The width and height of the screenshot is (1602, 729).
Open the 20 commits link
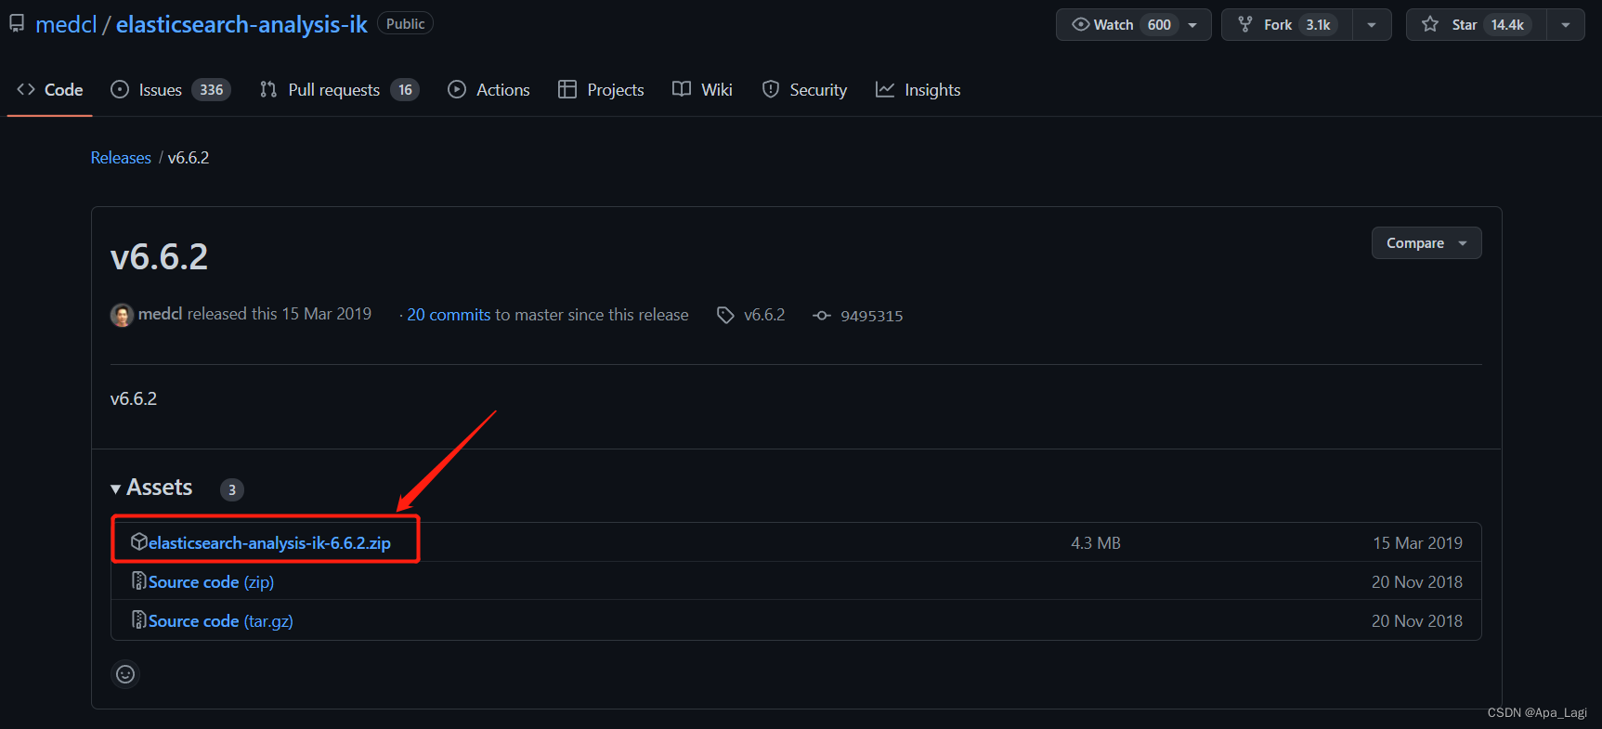[x=449, y=315]
